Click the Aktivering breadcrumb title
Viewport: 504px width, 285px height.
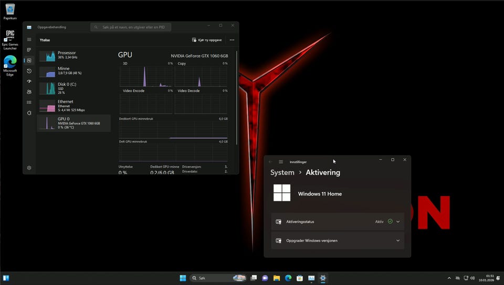click(x=323, y=172)
